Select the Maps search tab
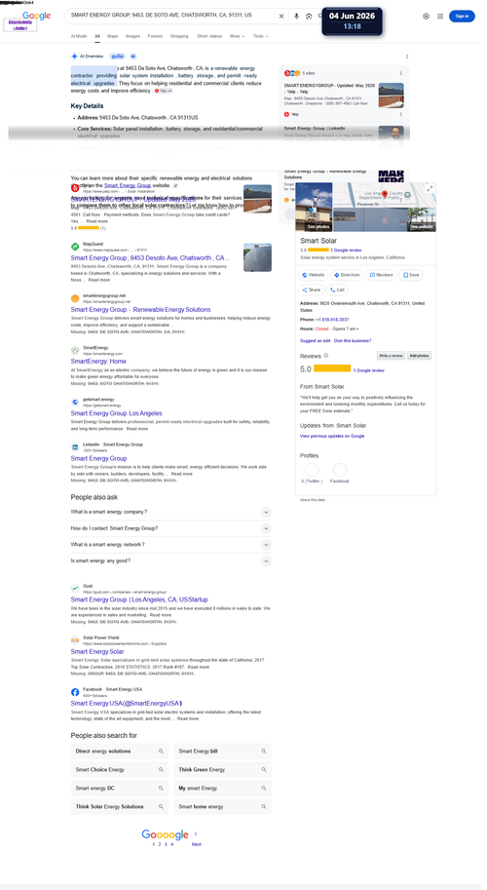 click(x=113, y=36)
